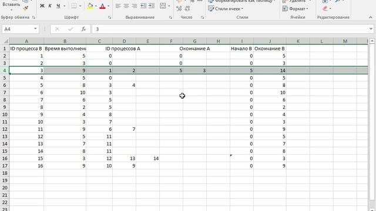Open Insert Function fx dialog
Image resolution: width=376 pixels, height=211 pixels.
tap(83, 29)
